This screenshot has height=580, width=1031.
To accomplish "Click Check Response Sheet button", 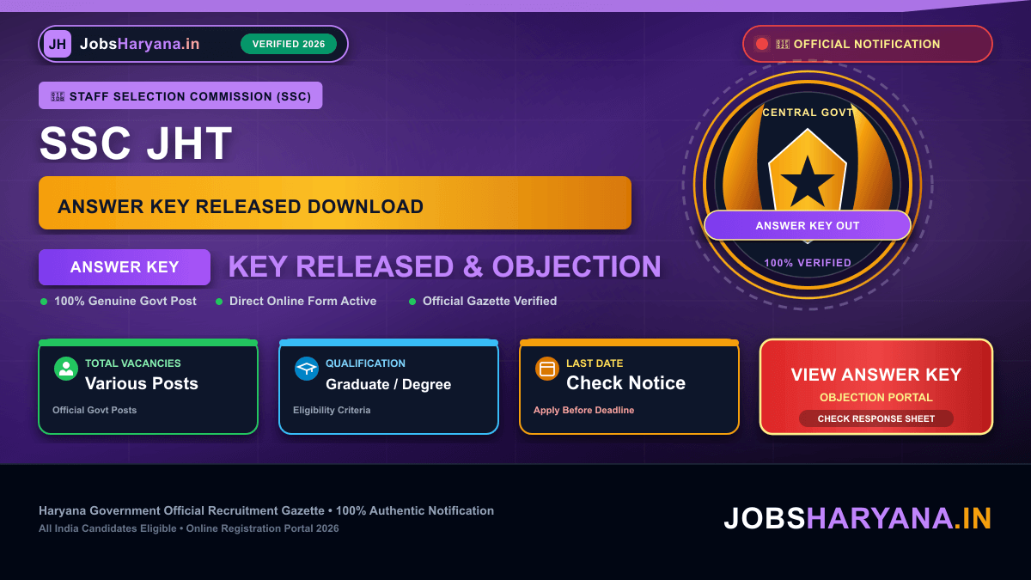I will pos(876,418).
